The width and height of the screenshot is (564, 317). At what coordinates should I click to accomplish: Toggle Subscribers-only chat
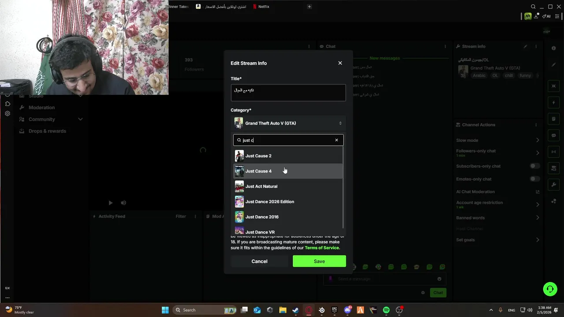[x=534, y=166]
